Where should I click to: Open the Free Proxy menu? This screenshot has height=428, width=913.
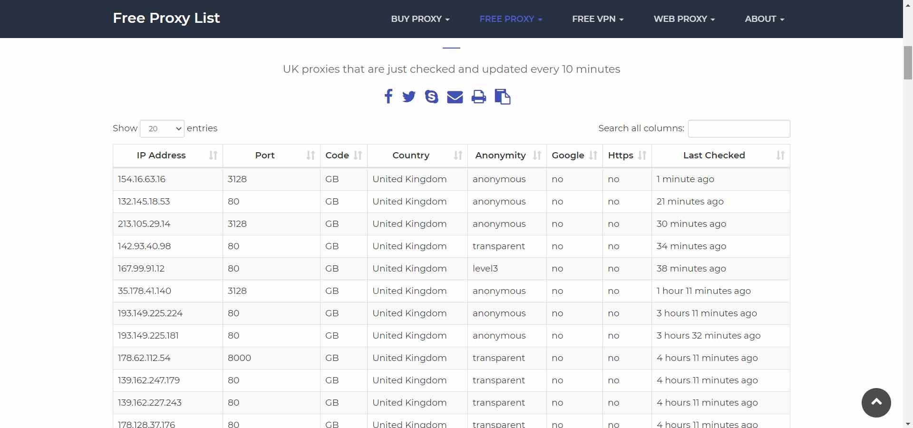[x=511, y=19]
